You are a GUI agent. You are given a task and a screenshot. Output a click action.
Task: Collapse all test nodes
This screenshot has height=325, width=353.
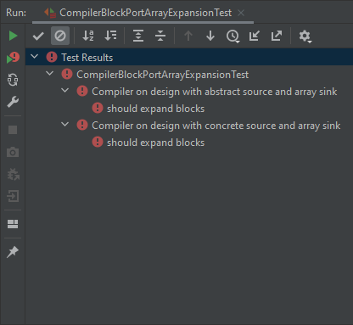160,36
